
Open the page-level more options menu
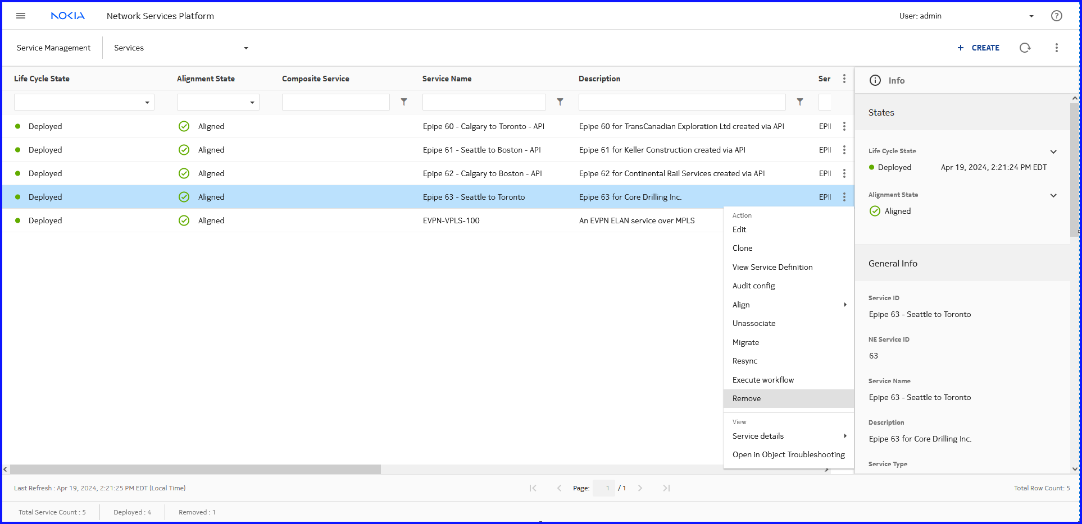1056,48
